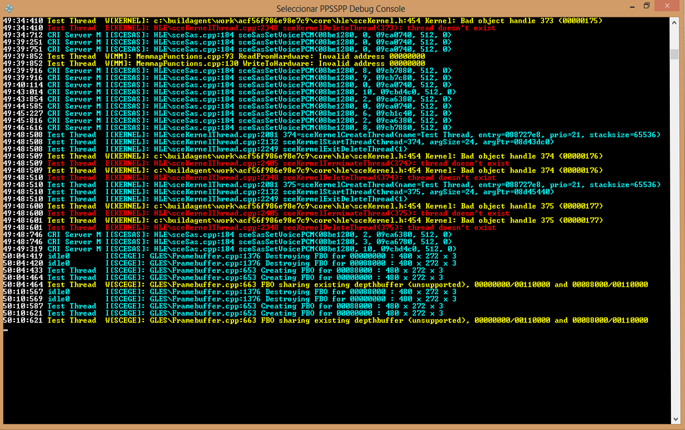Viewport: 685px width, 430px height.
Task: Select the idle0 line timestamped 50:10:567
Action: 229,292
